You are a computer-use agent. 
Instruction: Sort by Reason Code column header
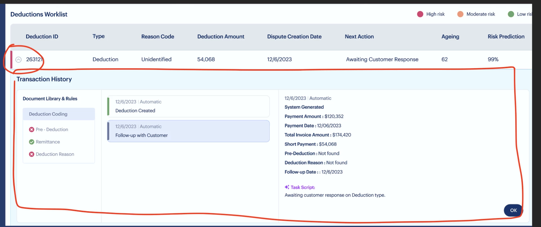[158, 37]
